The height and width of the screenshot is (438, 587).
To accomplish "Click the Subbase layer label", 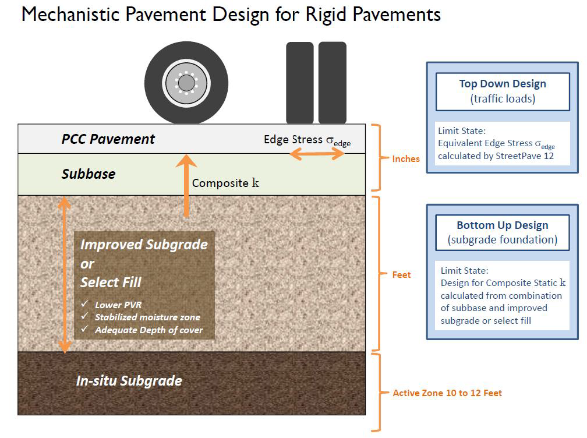I will click(x=89, y=174).
